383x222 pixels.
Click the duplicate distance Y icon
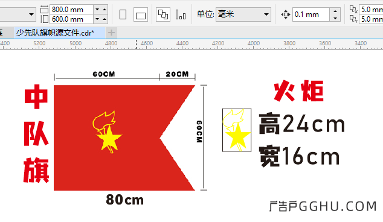[353, 19]
